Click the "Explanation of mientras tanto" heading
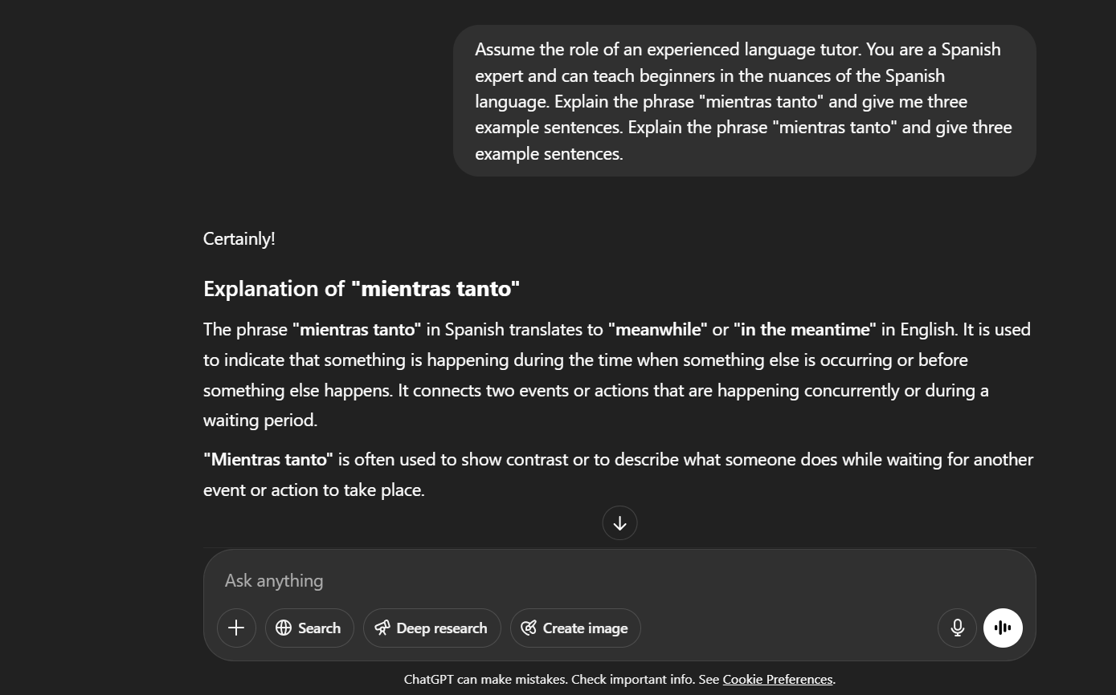This screenshot has height=695, width=1116. (362, 289)
